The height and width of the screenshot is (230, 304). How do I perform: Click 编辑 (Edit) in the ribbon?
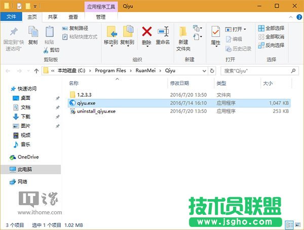click(x=234, y=39)
